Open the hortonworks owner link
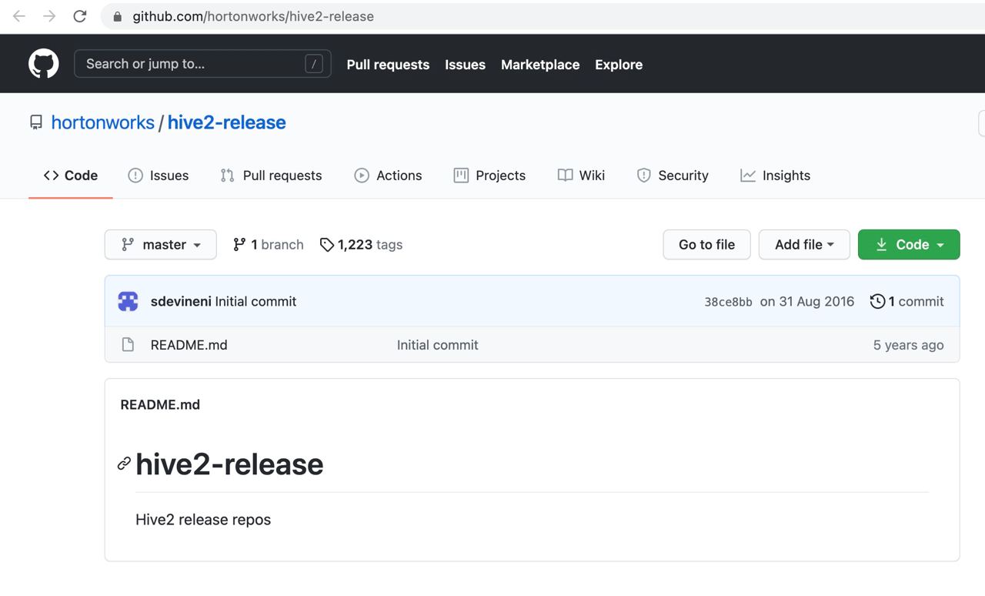The image size is (985, 596). (102, 122)
